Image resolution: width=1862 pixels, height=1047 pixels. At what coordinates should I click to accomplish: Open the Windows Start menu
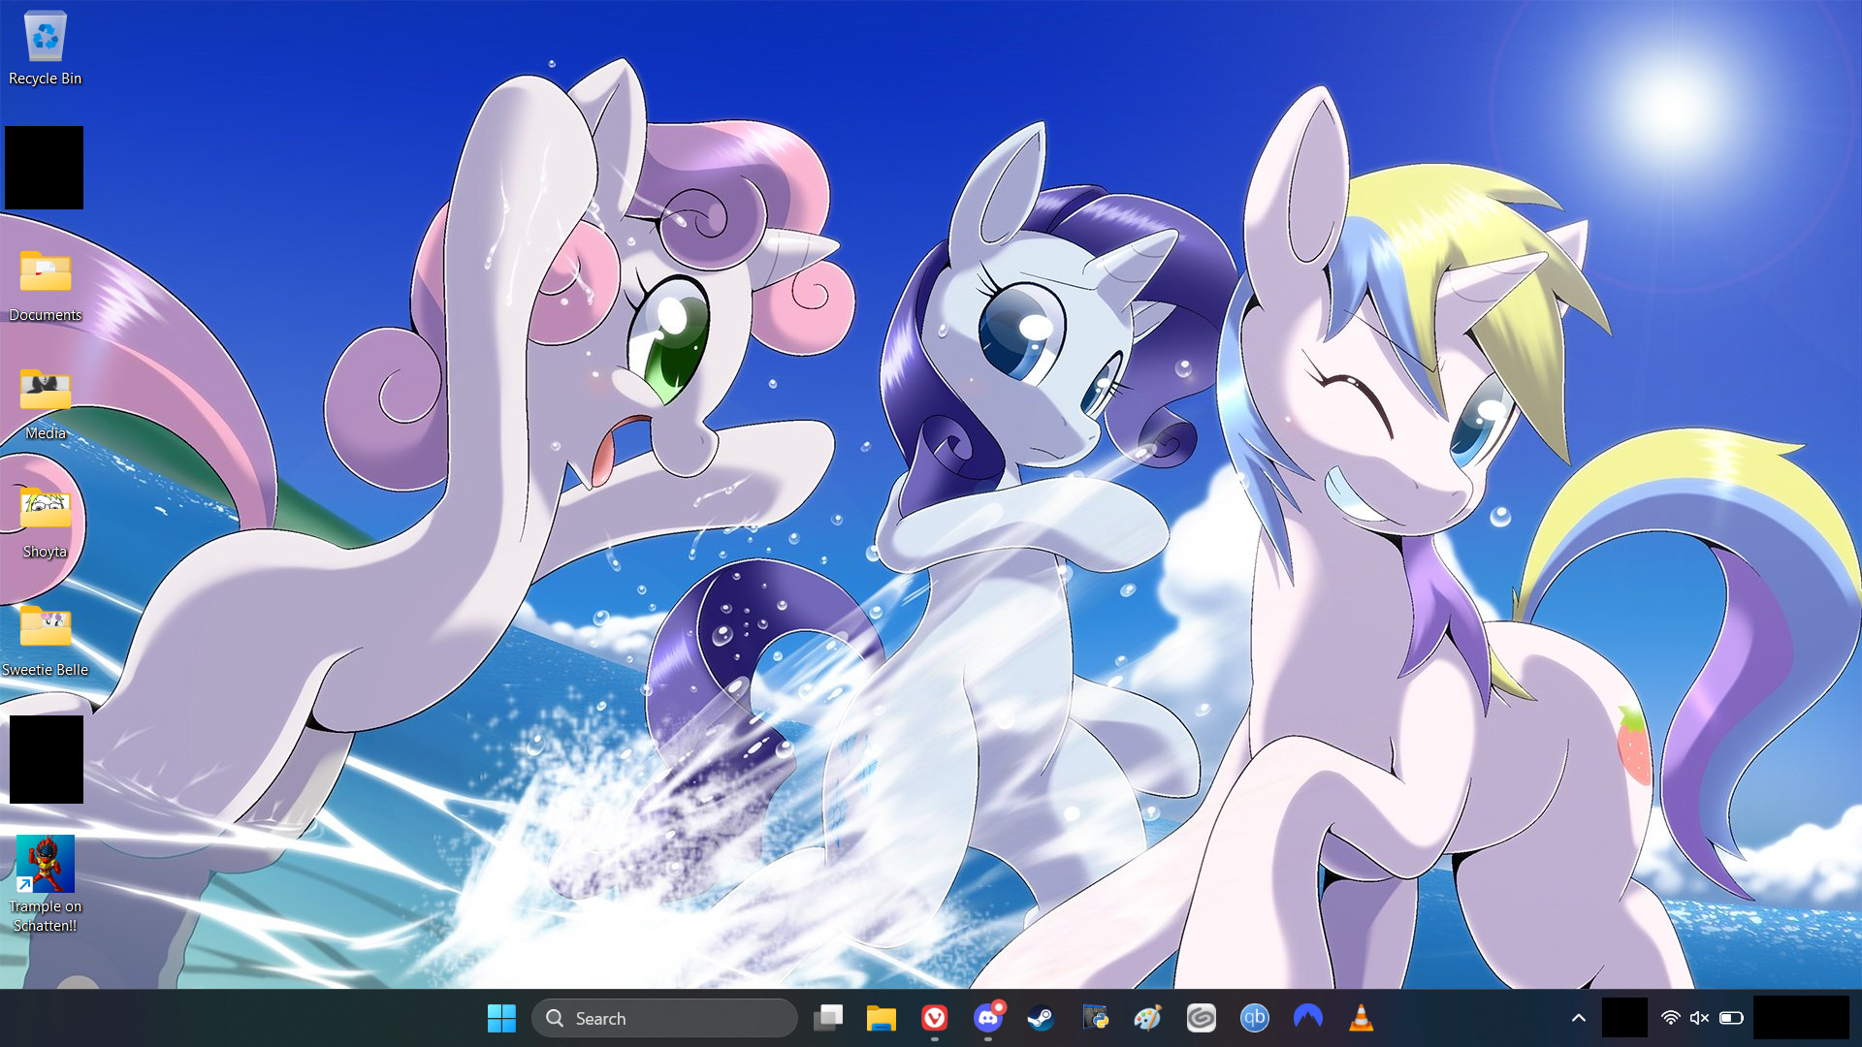[501, 1018]
